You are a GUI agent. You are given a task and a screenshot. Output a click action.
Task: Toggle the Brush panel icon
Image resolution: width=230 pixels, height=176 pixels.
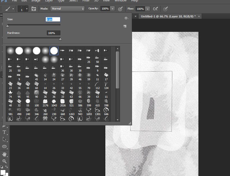pos(34,9)
